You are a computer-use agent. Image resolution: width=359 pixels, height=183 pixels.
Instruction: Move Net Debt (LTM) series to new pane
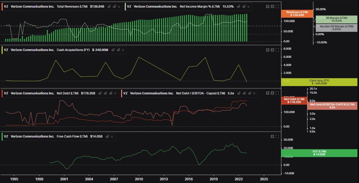[100, 93]
